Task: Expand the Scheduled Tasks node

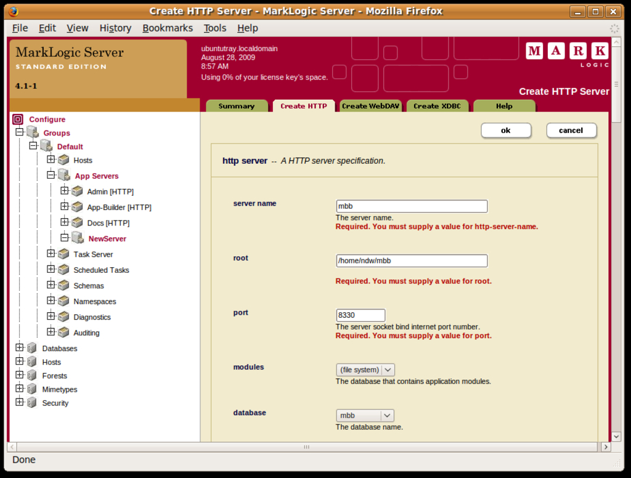Action: pyautogui.click(x=51, y=269)
